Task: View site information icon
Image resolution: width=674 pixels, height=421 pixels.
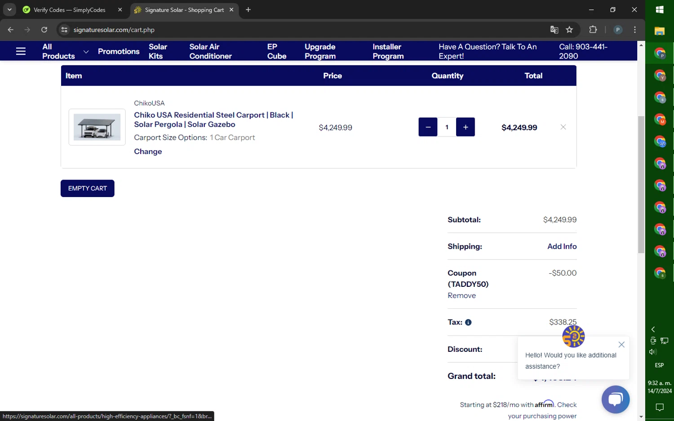Action: click(64, 30)
